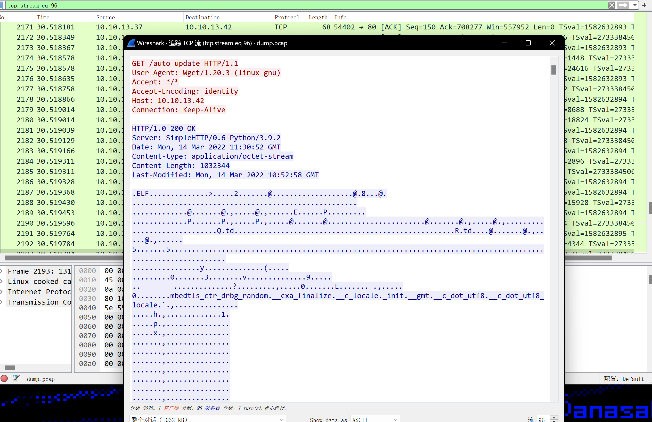Click the red capture status icon

click(4, 378)
